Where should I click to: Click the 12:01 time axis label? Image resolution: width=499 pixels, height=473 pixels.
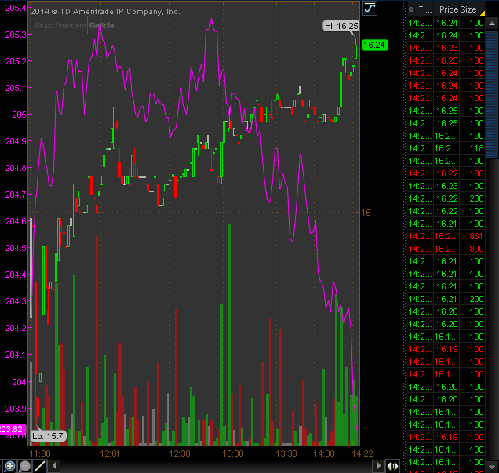tap(110, 453)
